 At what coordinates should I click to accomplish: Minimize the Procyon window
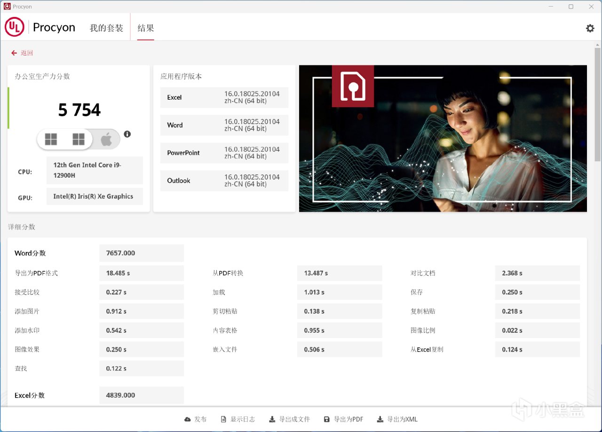[550, 7]
